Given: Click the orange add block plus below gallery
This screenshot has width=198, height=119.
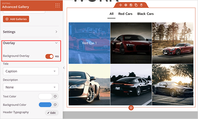Looking at the screenshot, I should coord(131,108).
